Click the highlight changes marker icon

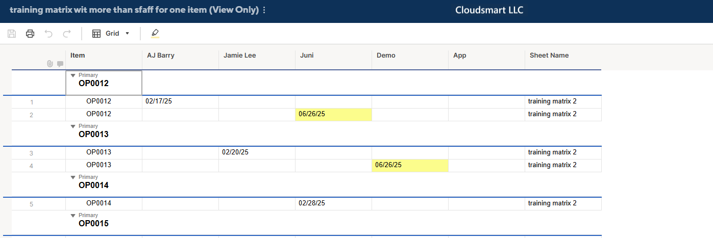point(155,34)
